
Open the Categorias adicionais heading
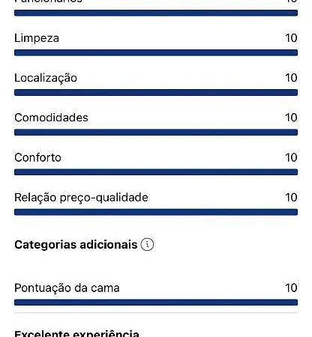tap(76, 245)
